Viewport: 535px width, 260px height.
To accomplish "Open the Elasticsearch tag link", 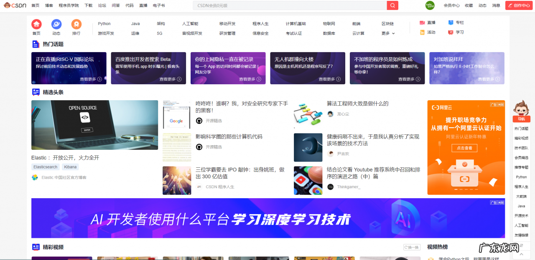I will click(x=45, y=167).
